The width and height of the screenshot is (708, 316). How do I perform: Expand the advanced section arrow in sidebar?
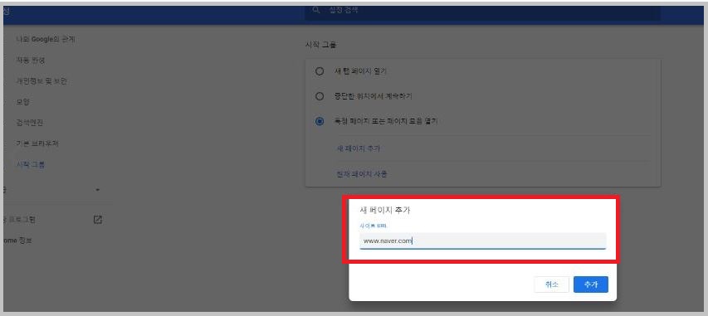pyautogui.click(x=98, y=190)
